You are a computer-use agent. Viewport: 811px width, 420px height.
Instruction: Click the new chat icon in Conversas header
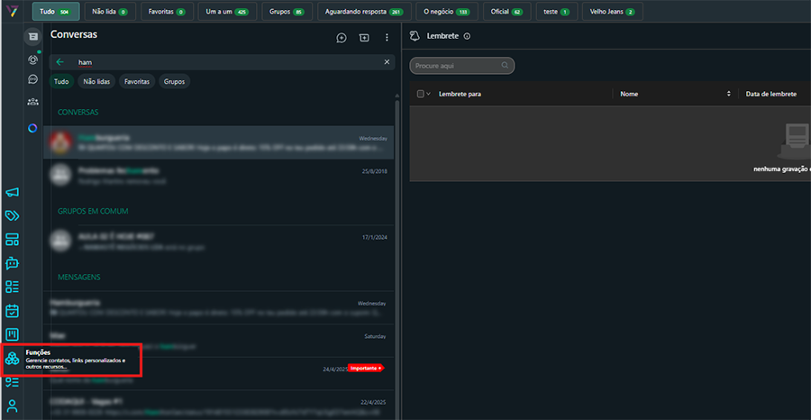(x=342, y=38)
